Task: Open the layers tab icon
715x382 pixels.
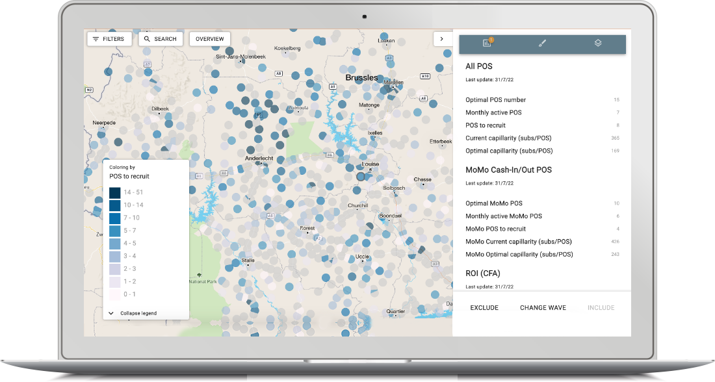Action: (598, 43)
